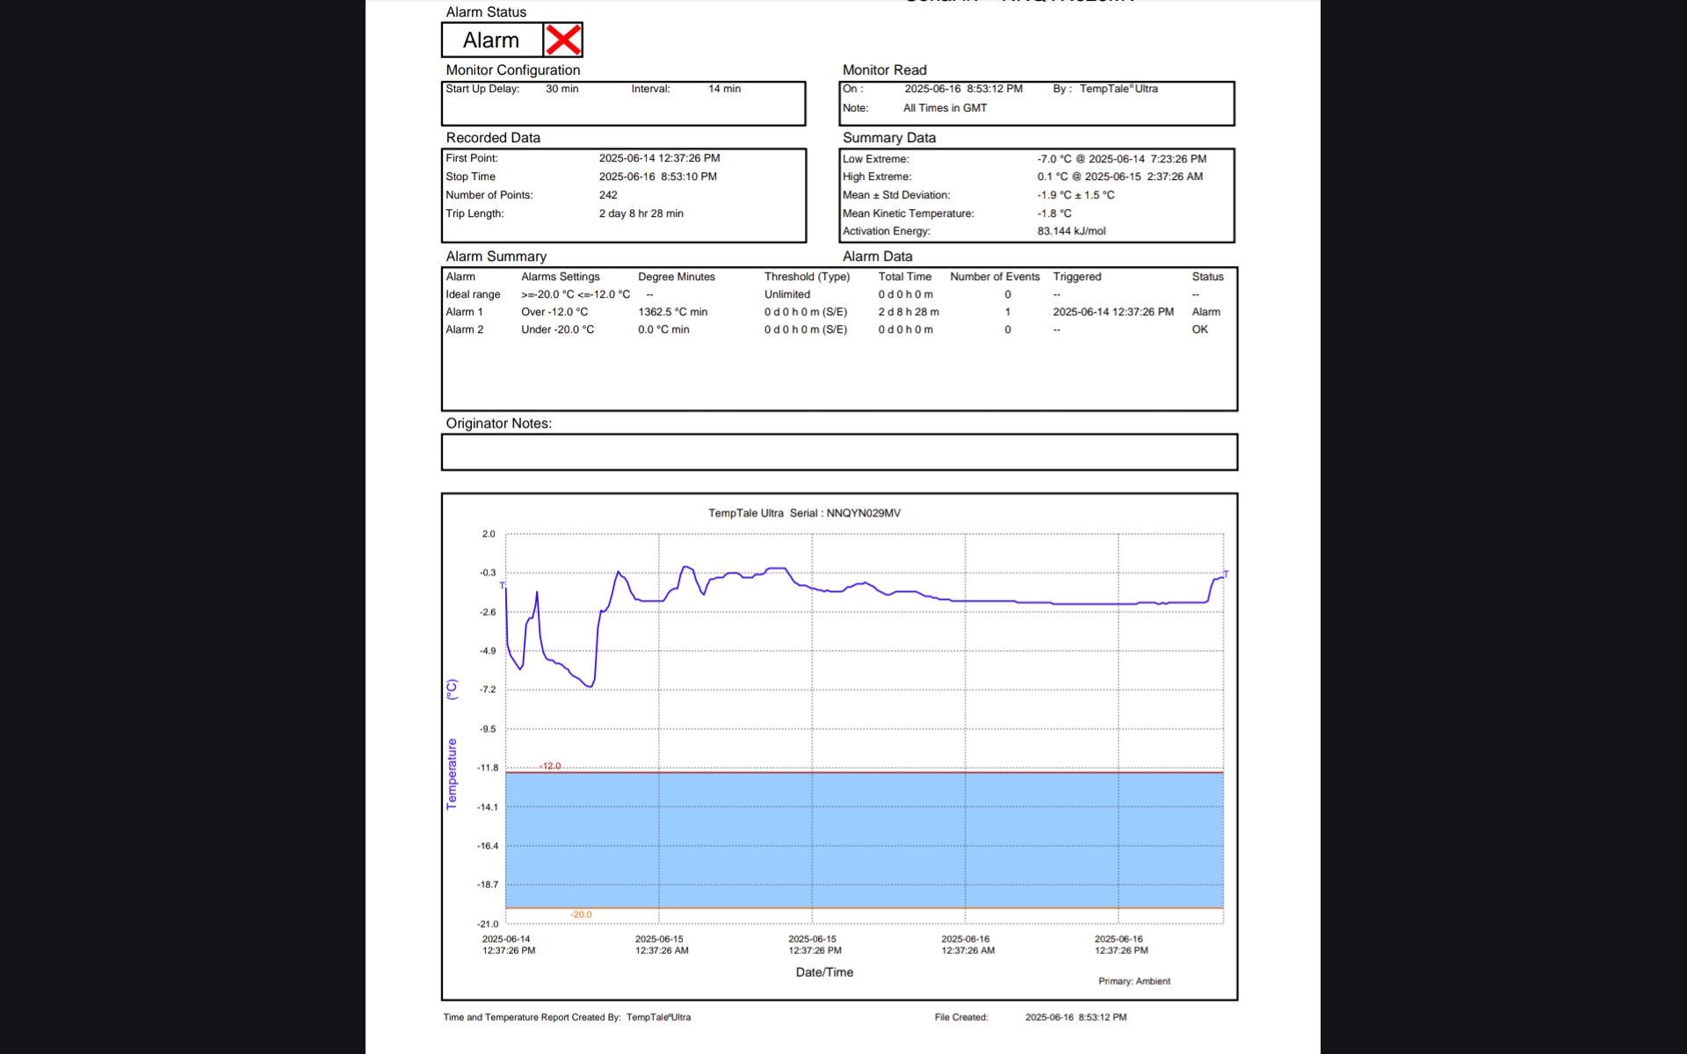Select the High Extreme value '0.1 °C'

pyautogui.click(x=1053, y=177)
